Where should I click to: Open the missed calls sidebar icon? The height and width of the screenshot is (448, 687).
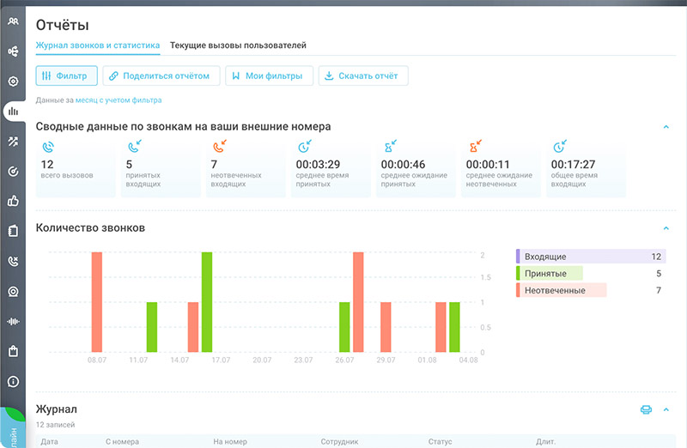coord(13,261)
